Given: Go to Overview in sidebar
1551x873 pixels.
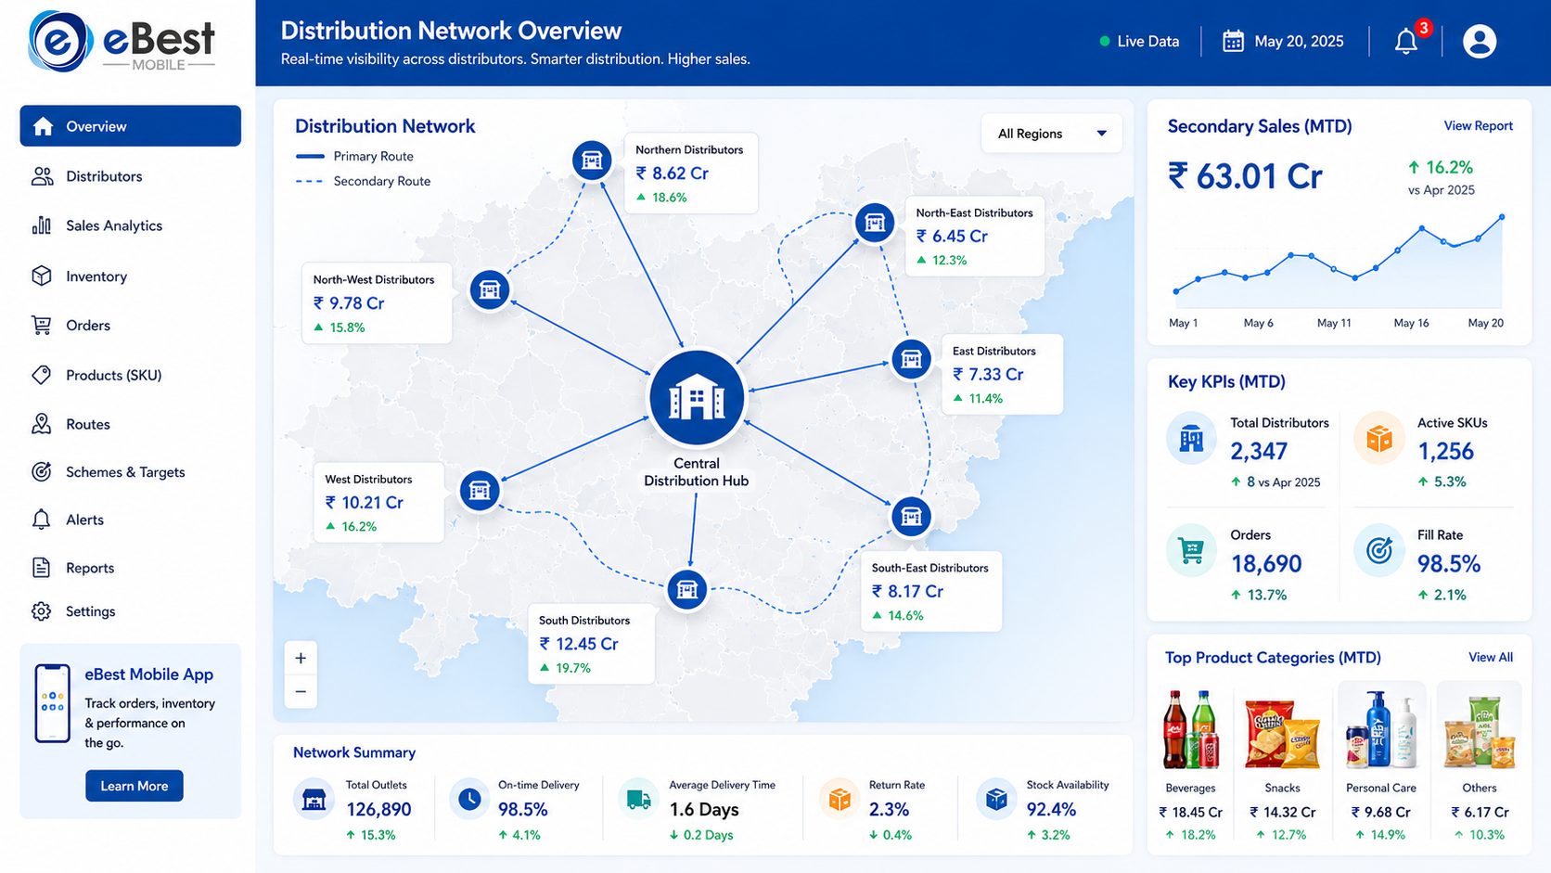Looking at the screenshot, I should coord(131,126).
